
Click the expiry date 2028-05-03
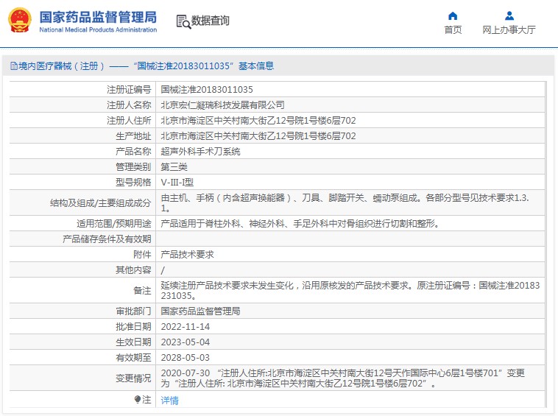[186, 357]
